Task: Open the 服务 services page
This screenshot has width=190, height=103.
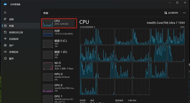Action: pyautogui.click(x=11, y=58)
